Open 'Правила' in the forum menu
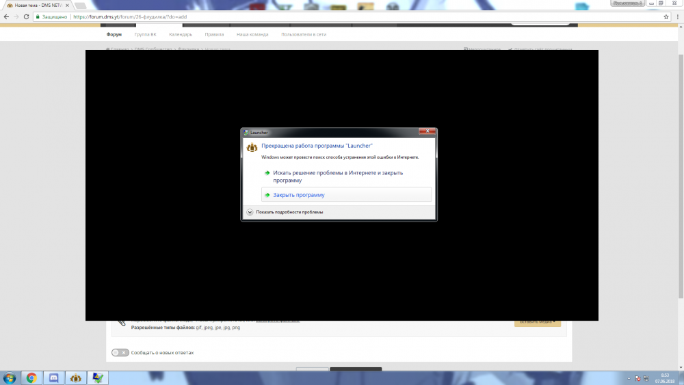 point(214,34)
